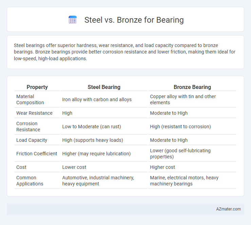Click the title 'Steel vs. Bronze for Bearing'

click(x=134, y=20)
